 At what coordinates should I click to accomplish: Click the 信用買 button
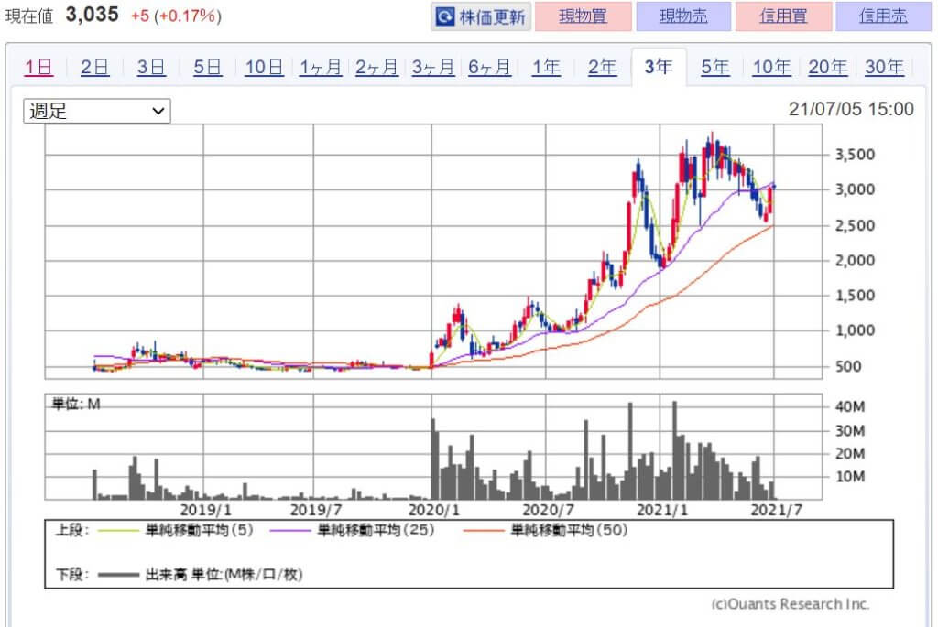(784, 16)
